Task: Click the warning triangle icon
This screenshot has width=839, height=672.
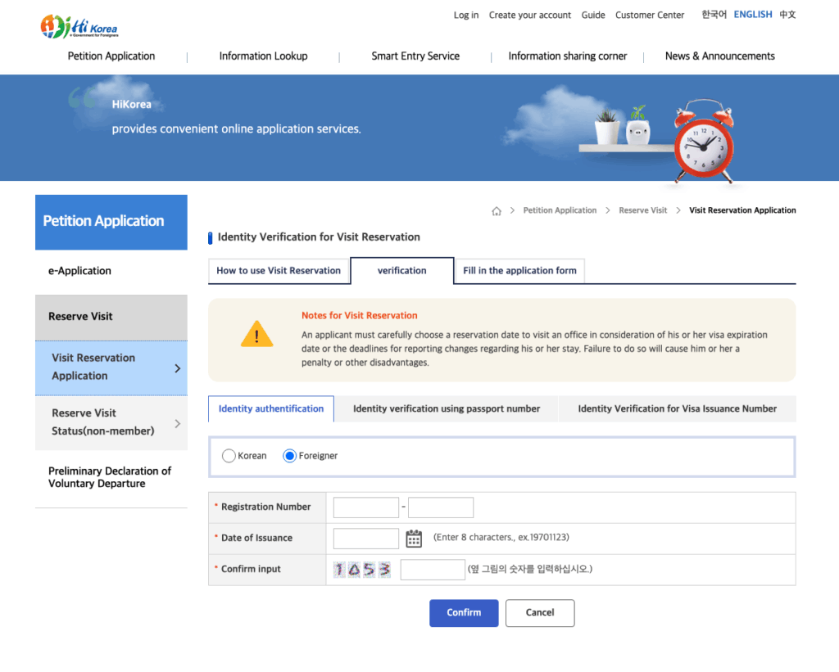Action: (256, 335)
